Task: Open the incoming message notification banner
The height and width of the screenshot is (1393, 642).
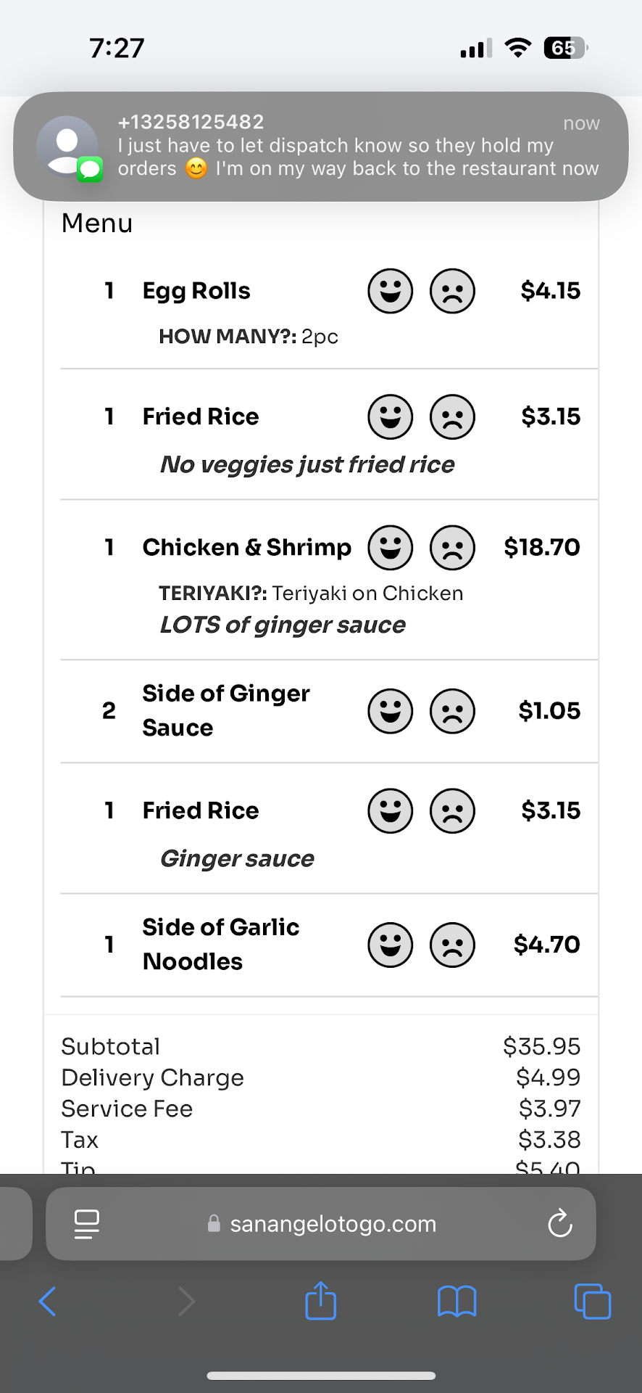Action: (320, 147)
